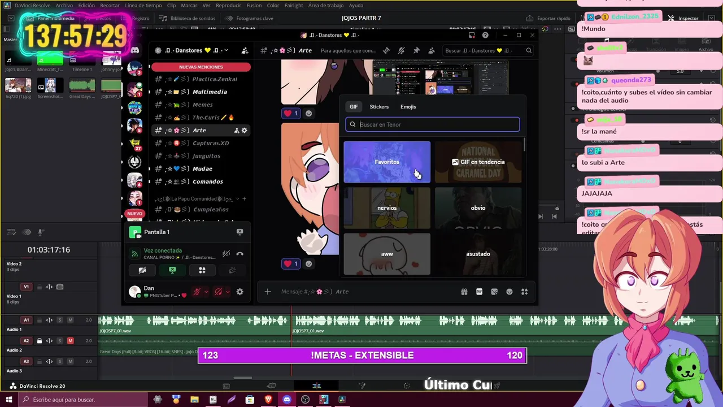This screenshot has width=723, height=407.
Task: Show member list icon in channel header
Action: (432, 50)
